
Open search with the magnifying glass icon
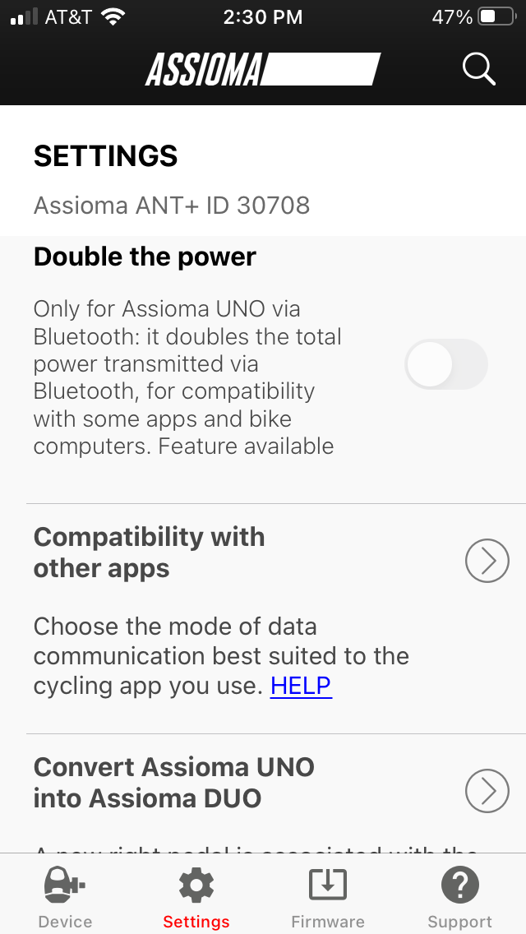click(x=479, y=70)
